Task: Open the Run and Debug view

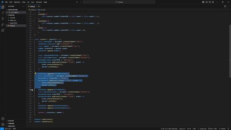Action: (3, 25)
